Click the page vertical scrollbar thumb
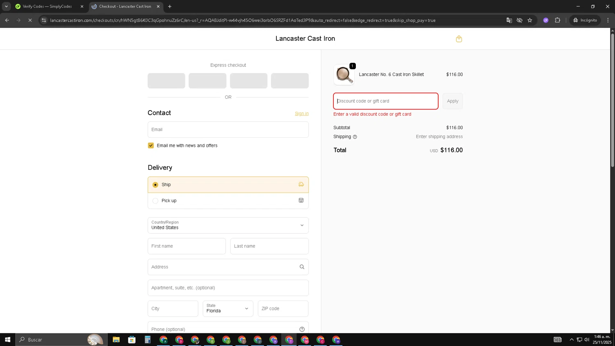Image resolution: width=615 pixels, height=346 pixels. pyautogui.click(x=613, y=100)
